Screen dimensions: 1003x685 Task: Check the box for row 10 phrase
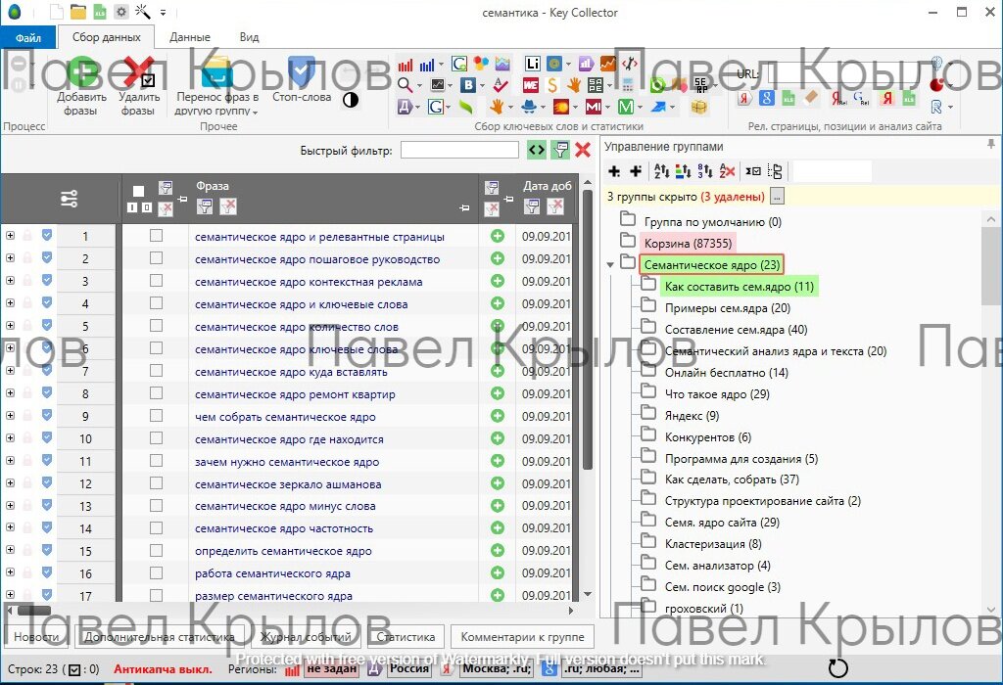point(156,438)
